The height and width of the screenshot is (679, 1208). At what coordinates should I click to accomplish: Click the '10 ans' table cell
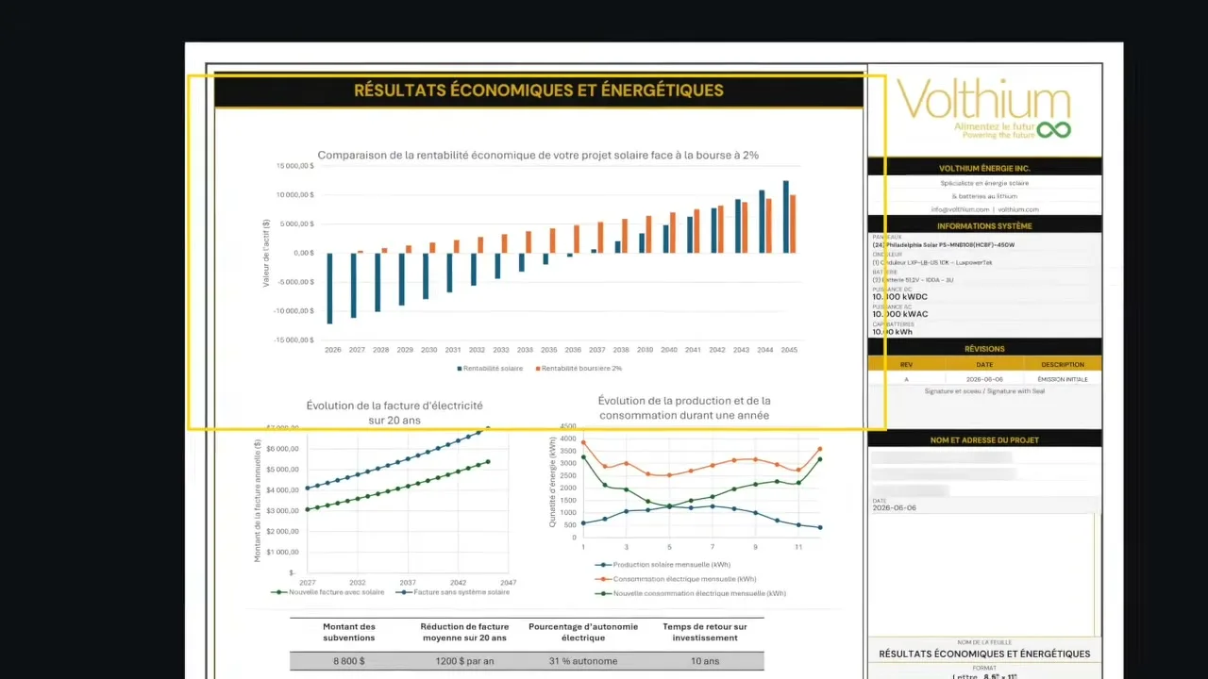(705, 661)
